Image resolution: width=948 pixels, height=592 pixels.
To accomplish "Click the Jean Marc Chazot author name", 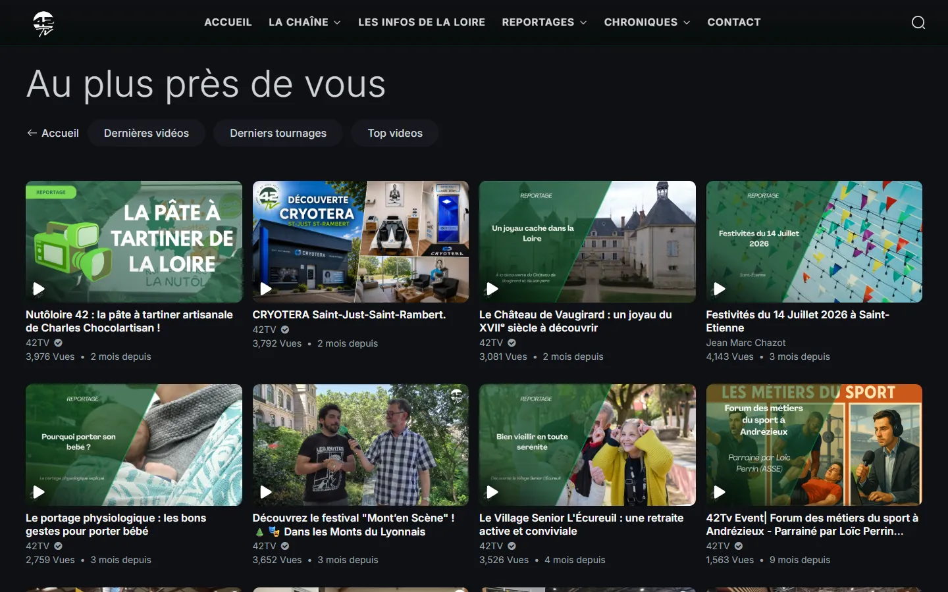I will click(x=746, y=343).
